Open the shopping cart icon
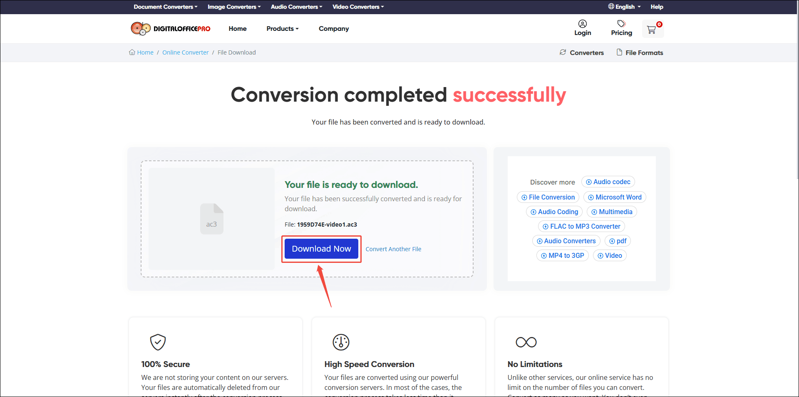799x397 pixels. click(x=652, y=29)
